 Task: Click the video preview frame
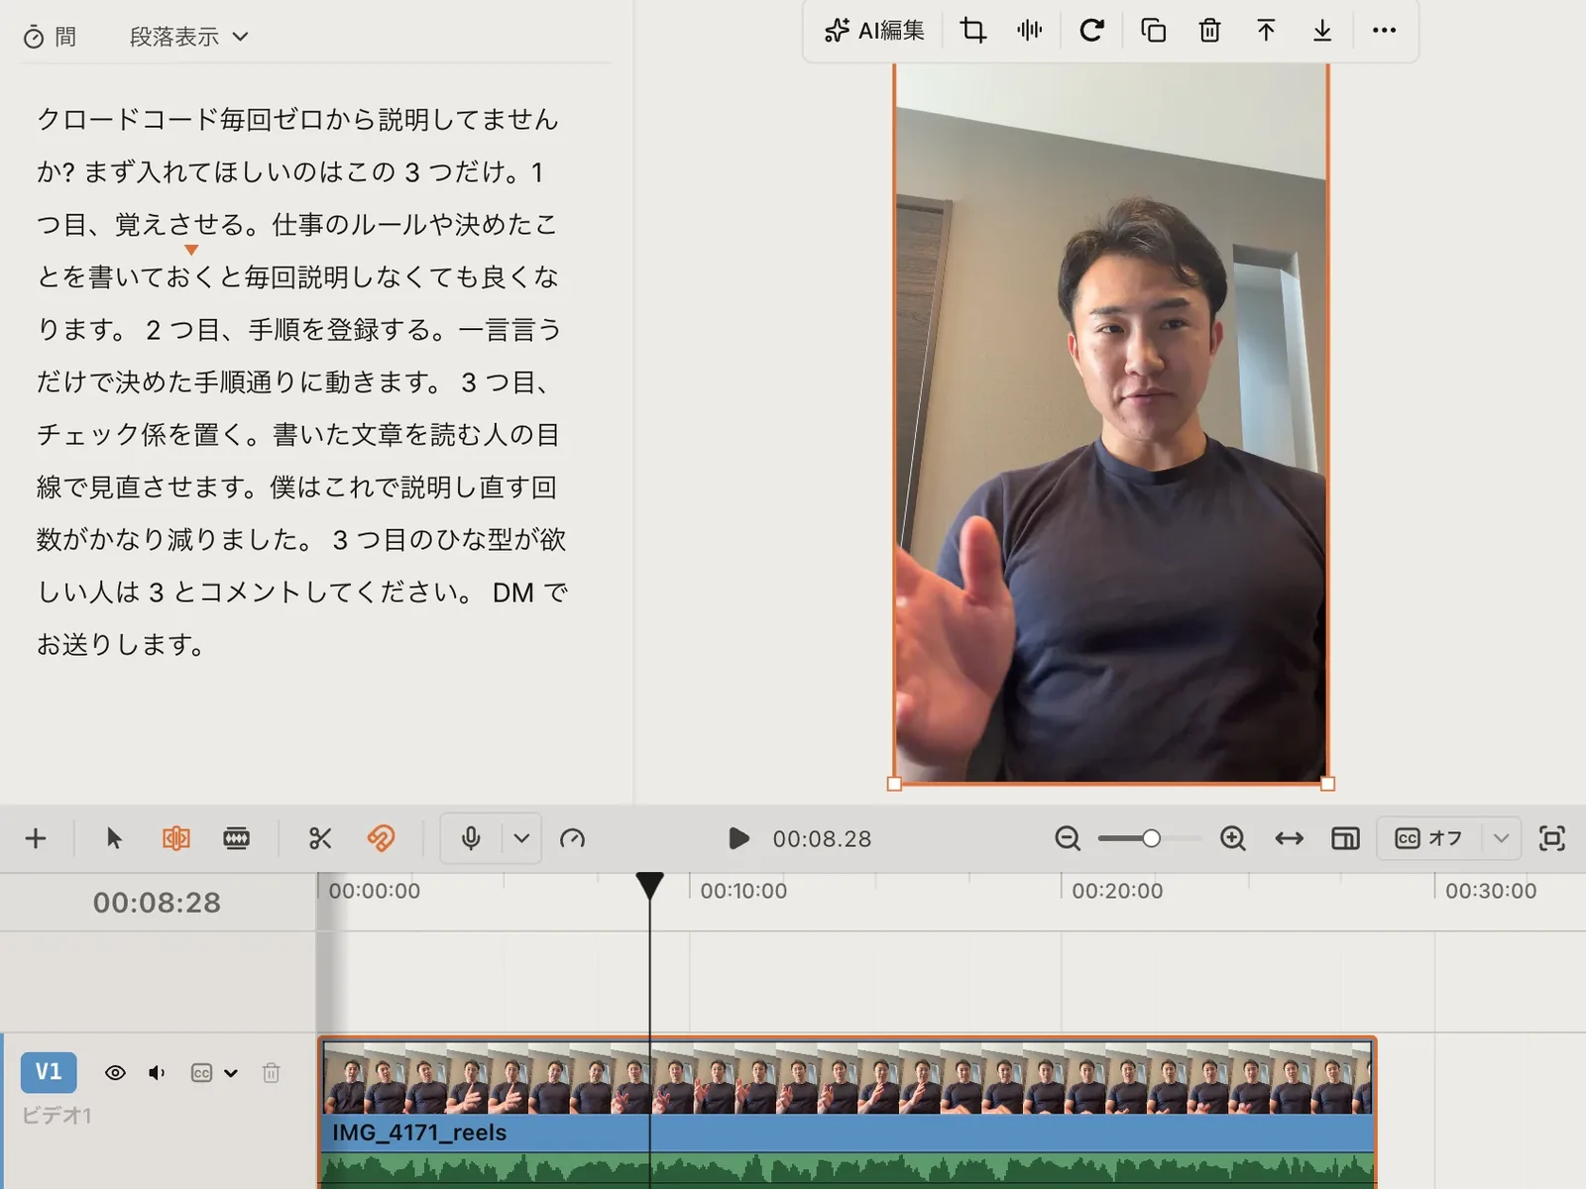coord(1110,423)
